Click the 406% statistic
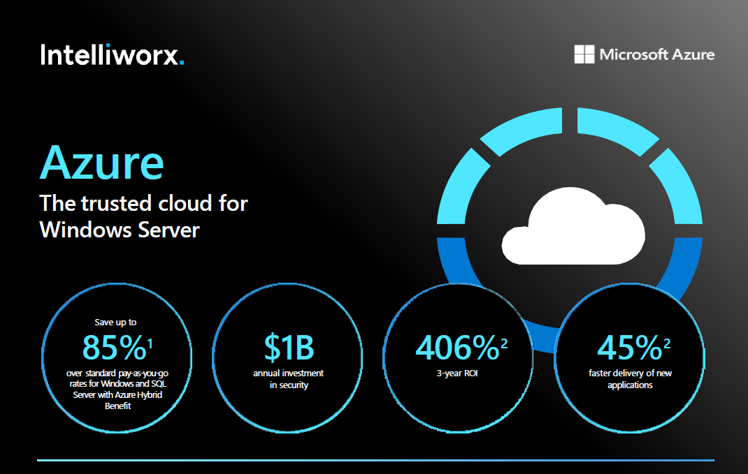This screenshot has width=748, height=474. [x=461, y=347]
